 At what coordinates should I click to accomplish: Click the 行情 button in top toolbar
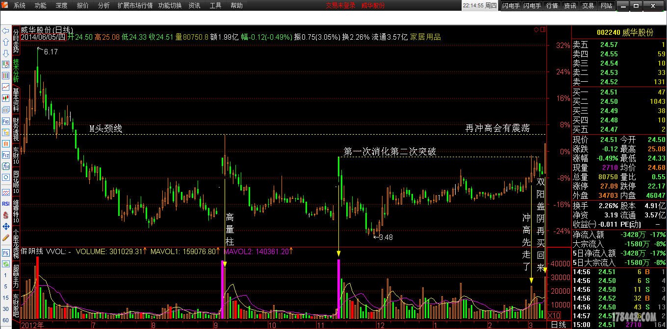552,6
